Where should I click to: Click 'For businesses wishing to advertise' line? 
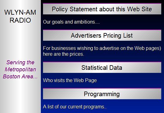(102, 48)
